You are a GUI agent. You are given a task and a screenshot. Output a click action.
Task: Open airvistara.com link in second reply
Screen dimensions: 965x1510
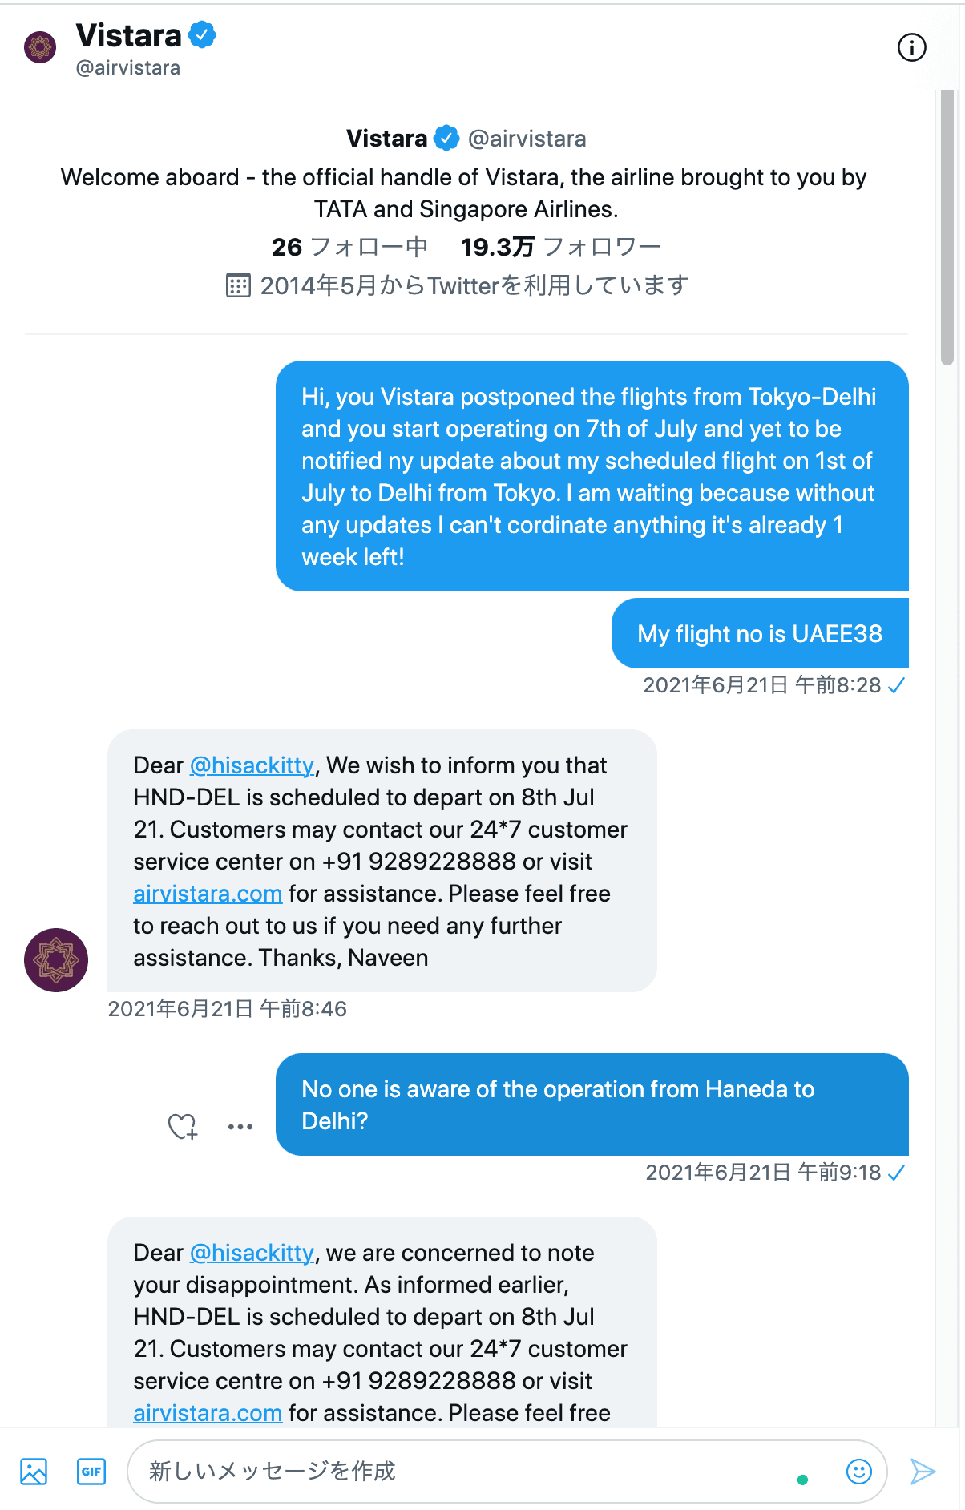point(208,1413)
